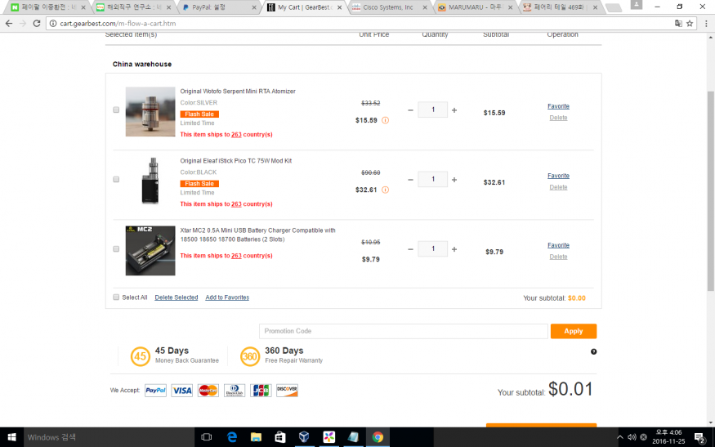This screenshot has width=715, height=447.
Task: Click quantity field for iStick Pico Kit
Action: [433, 179]
